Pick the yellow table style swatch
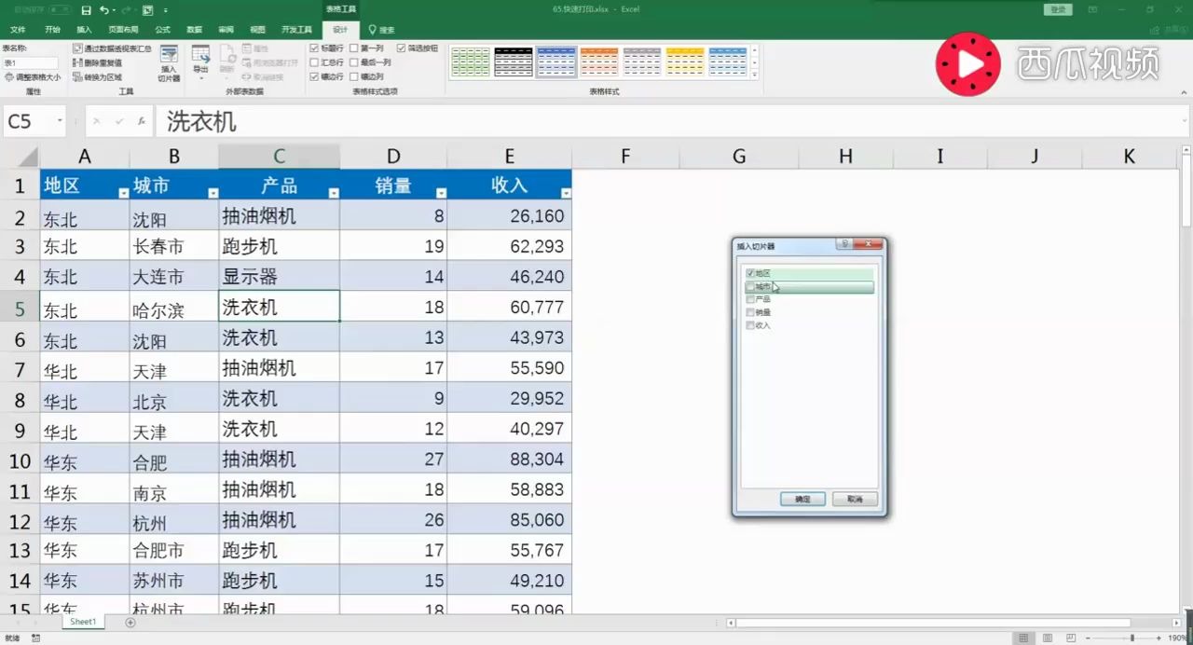This screenshot has width=1193, height=645. [685, 62]
